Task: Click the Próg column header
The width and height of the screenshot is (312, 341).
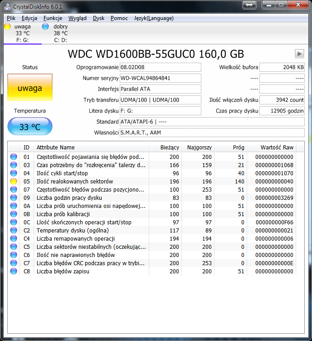Action: tap(230, 147)
